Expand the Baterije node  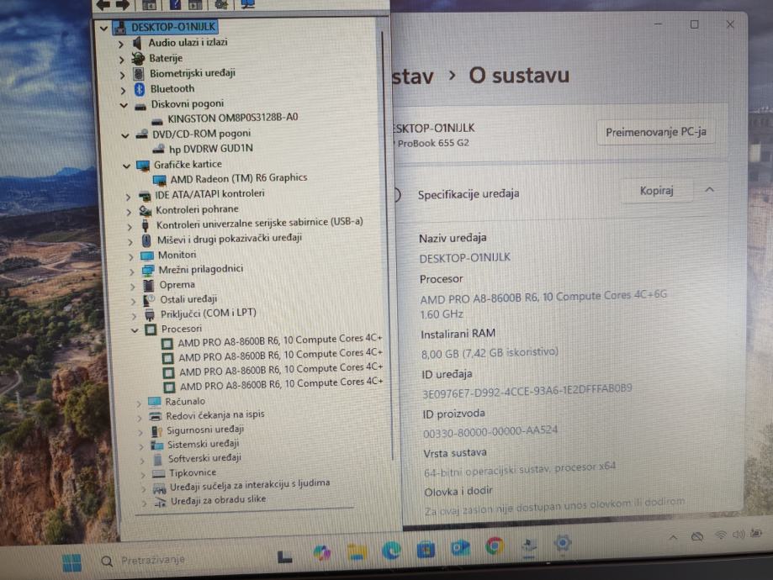pyautogui.click(x=122, y=60)
